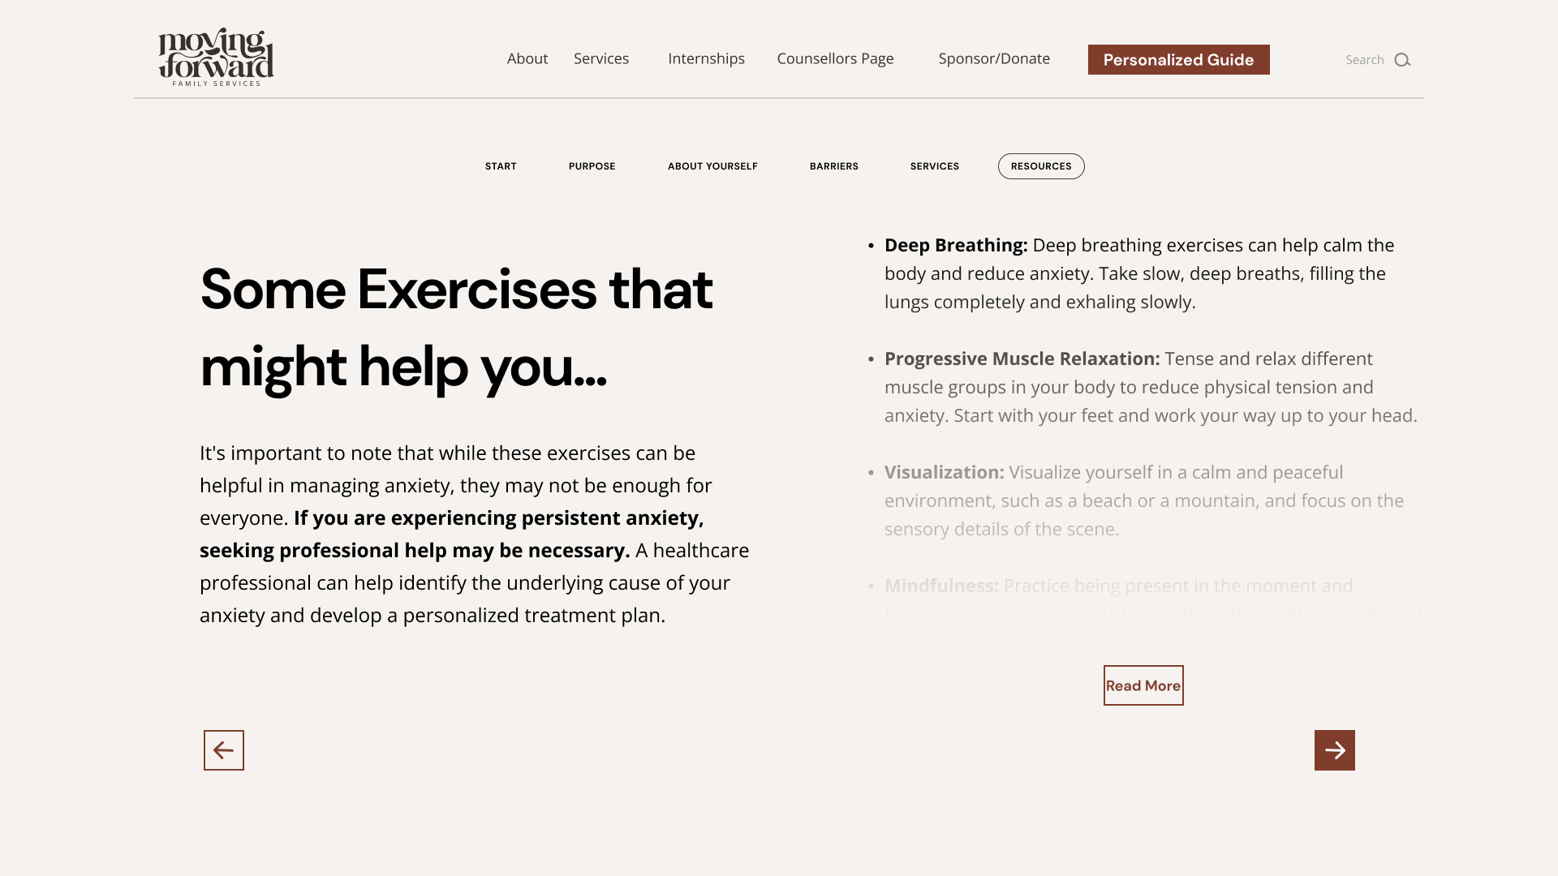Click the BARRIERS step indicator icon

coord(833,165)
